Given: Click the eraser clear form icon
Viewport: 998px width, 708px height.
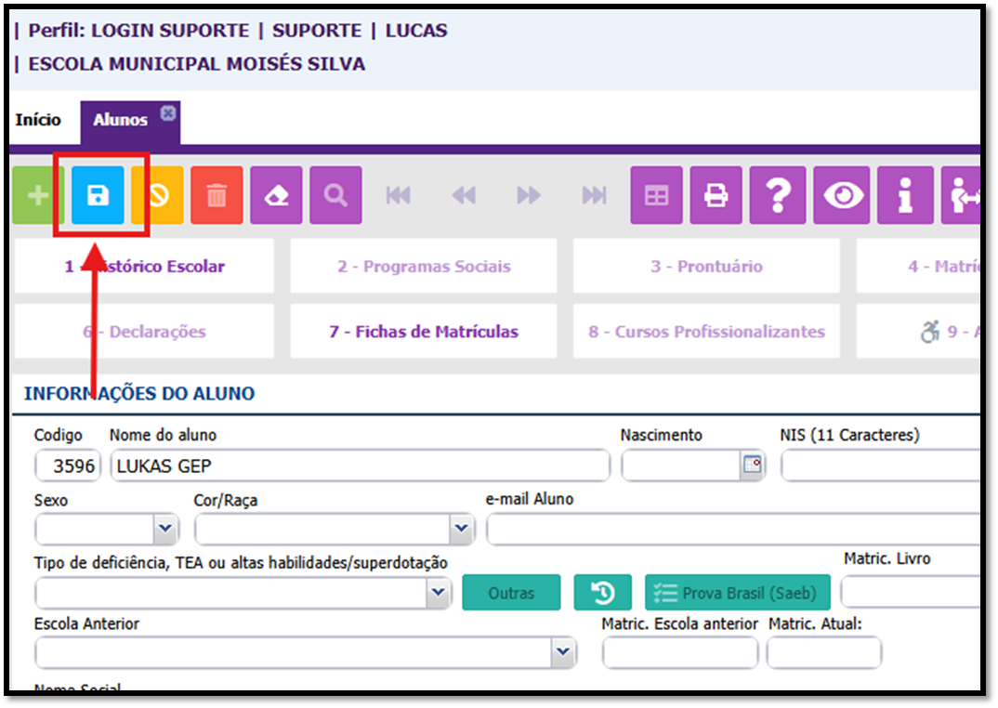Looking at the screenshot, I should pos(276,196).
